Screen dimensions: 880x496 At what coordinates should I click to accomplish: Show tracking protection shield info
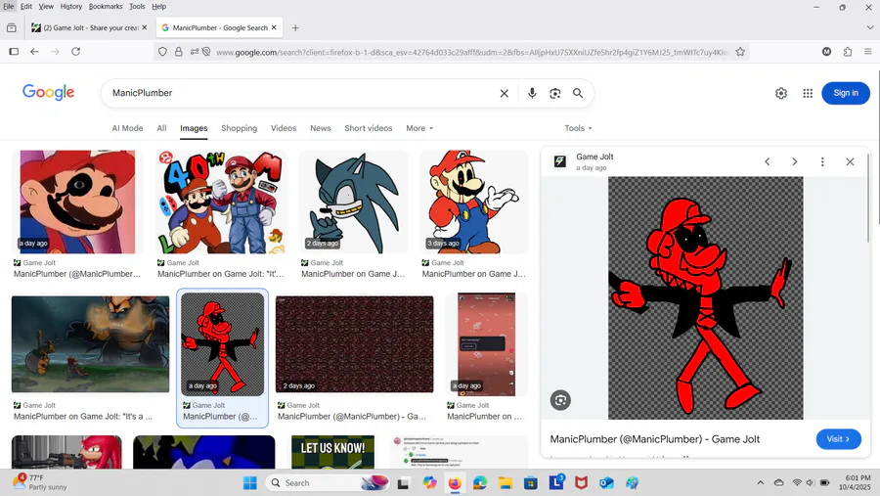coord(162,52)
